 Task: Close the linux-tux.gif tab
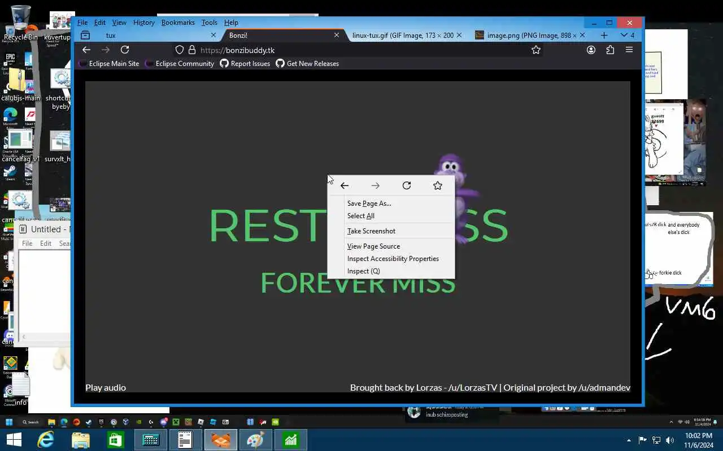tap(459, 35)
